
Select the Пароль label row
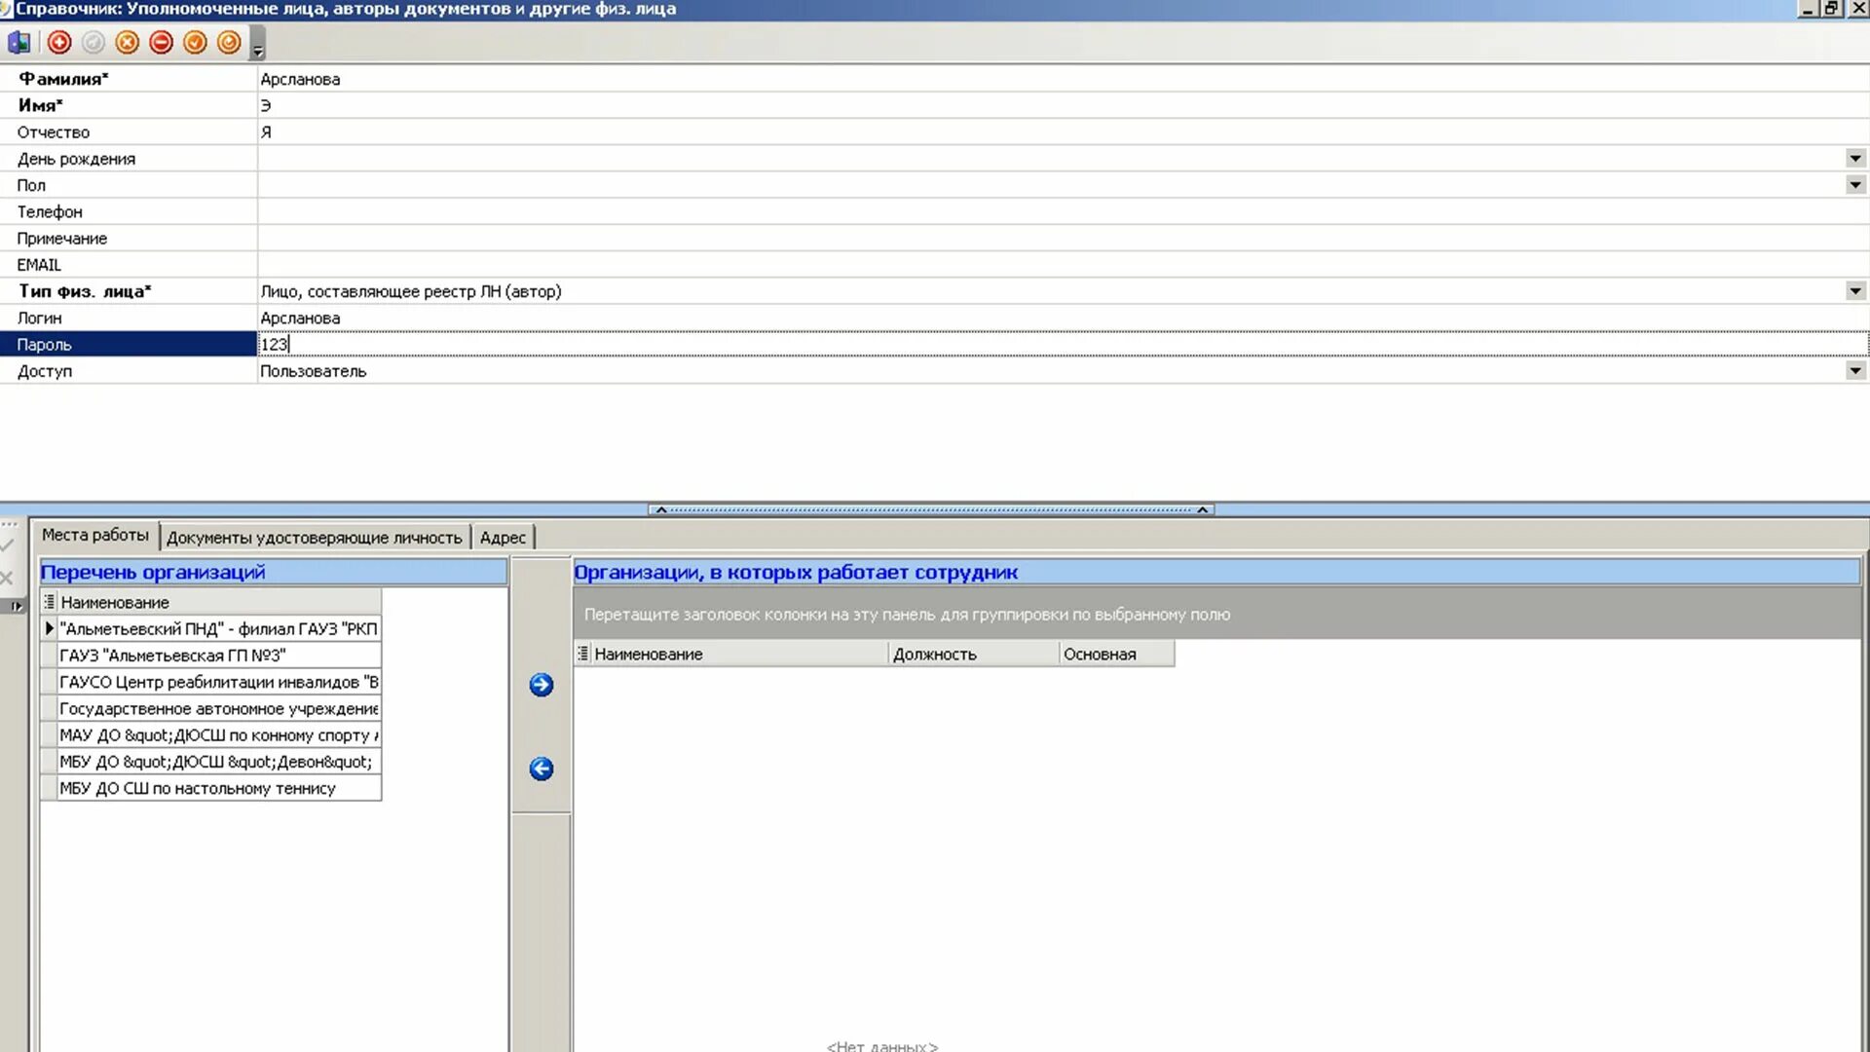[x=128, y=344]
